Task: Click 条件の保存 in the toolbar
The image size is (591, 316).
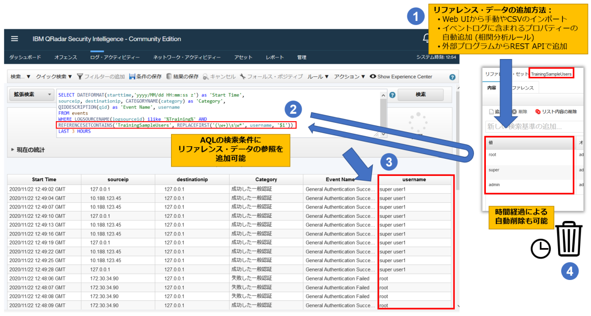Action: [x=145, y=76]
